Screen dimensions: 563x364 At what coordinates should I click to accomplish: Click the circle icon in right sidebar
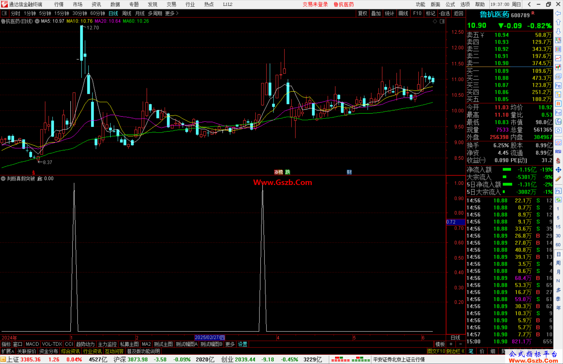(558, 130)
